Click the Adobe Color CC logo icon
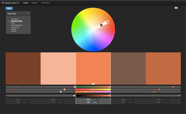Viewport: 186px width, 114px height. (x=2, y=3)
